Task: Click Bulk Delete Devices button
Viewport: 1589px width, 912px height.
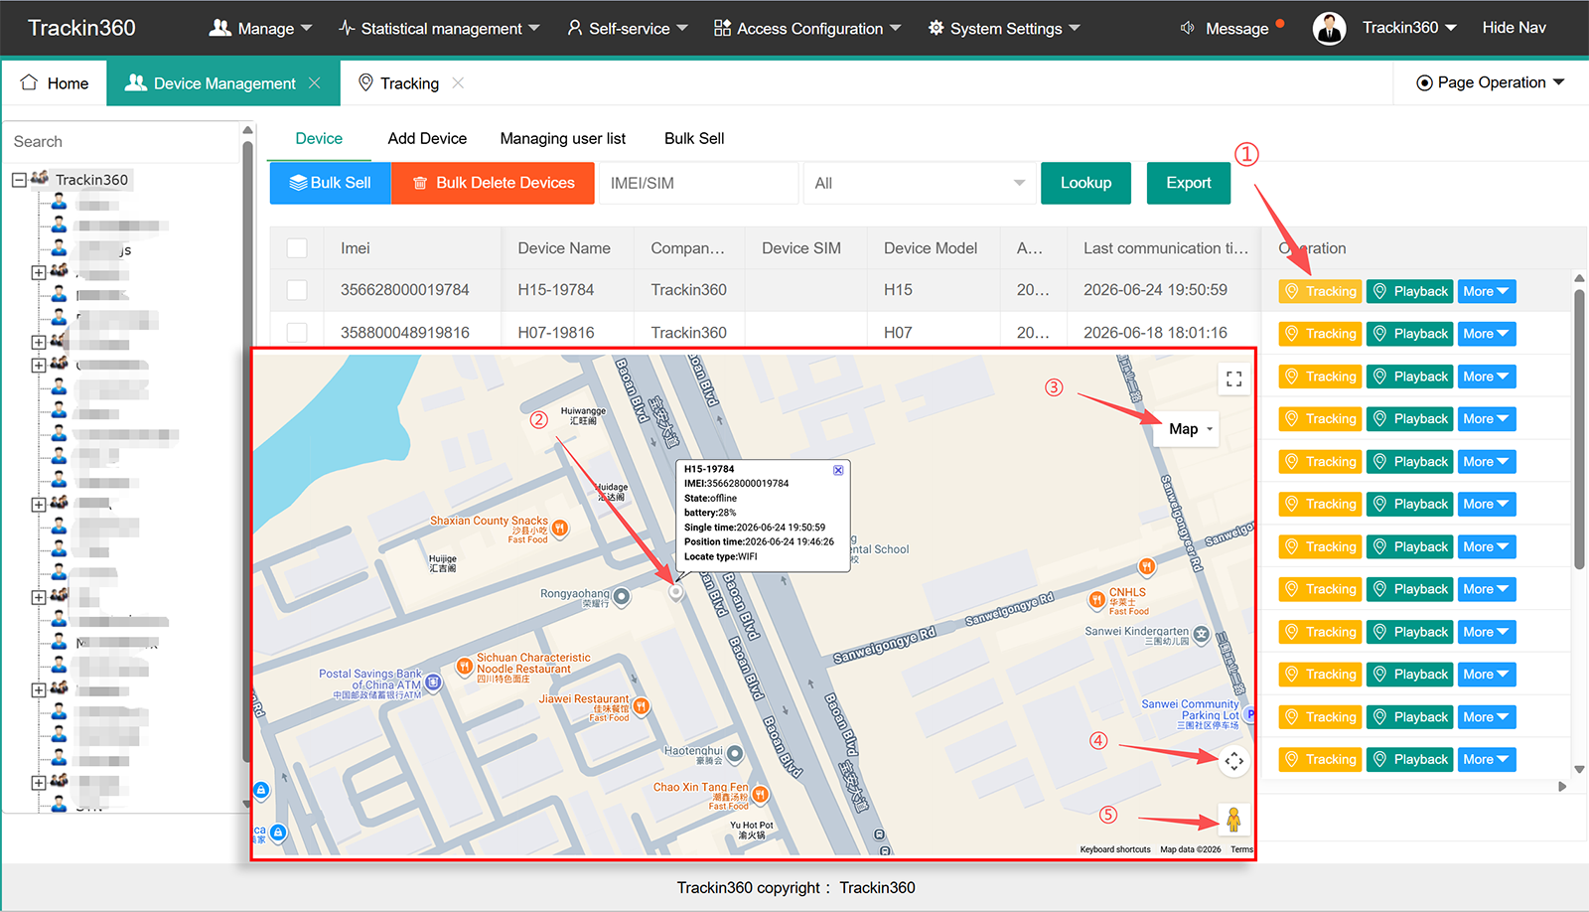Action: [494, 183]
